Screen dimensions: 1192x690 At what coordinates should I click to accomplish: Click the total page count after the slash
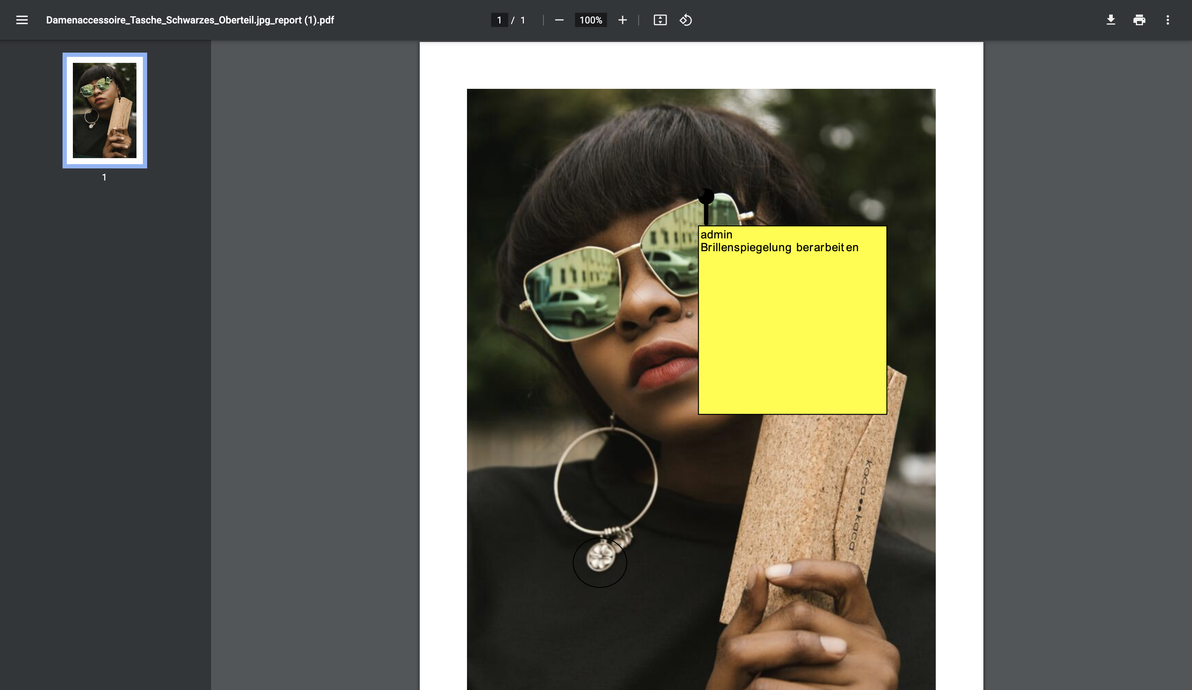[x=523, y=20]
